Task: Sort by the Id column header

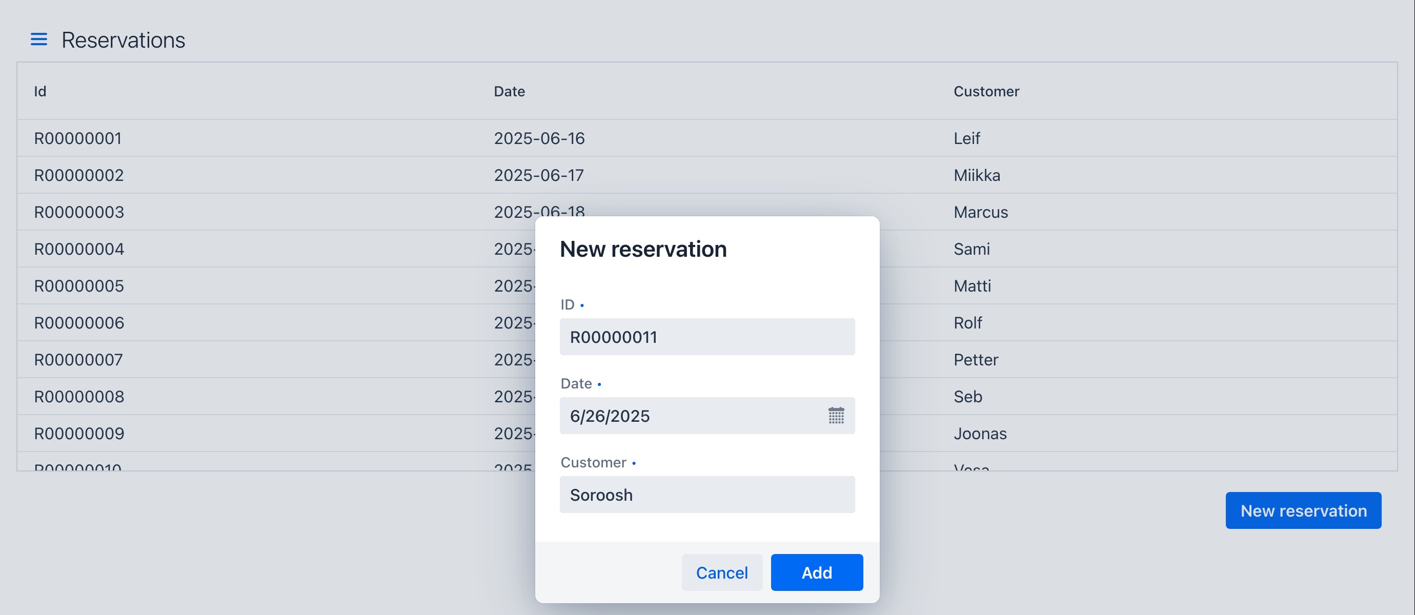Action: [x=40, y=91]
